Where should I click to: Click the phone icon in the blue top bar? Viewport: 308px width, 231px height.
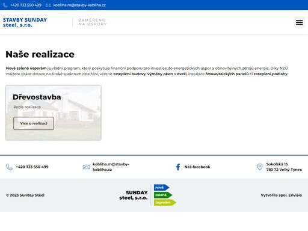coord(5,5)
